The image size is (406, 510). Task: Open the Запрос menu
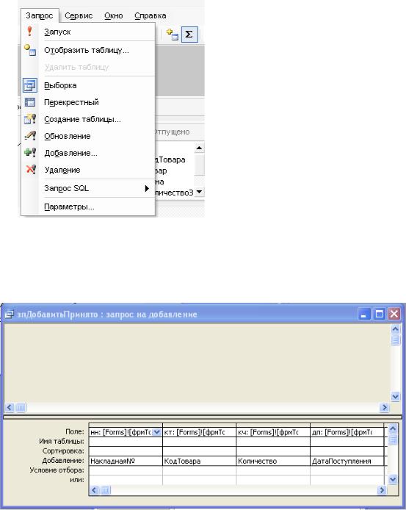point(40,15)
